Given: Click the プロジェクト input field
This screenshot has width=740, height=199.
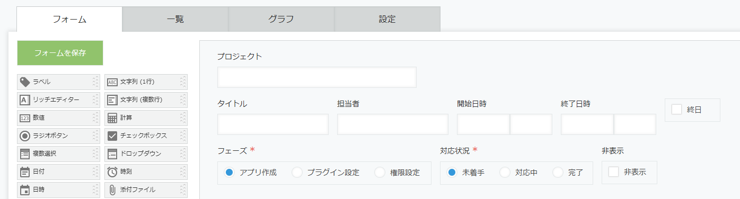Looking at the screenshot, I should point(317,77).
